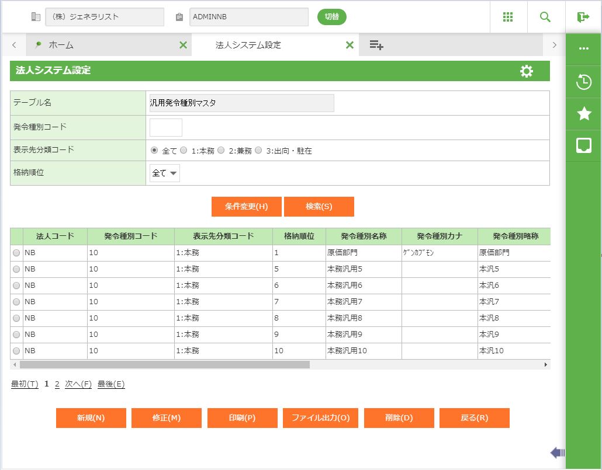This screenshot has height=470, width=602.
Task: Click the 検索(S) button
Action: (319, 207)
